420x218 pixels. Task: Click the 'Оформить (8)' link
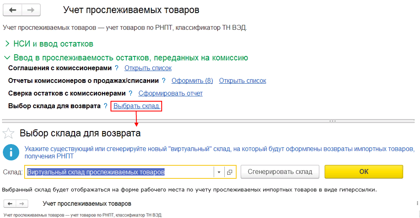click(x=192, y=81)
